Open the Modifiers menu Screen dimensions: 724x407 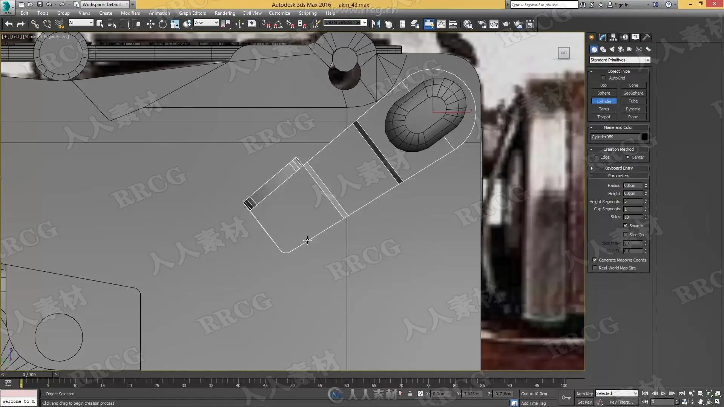130,13
